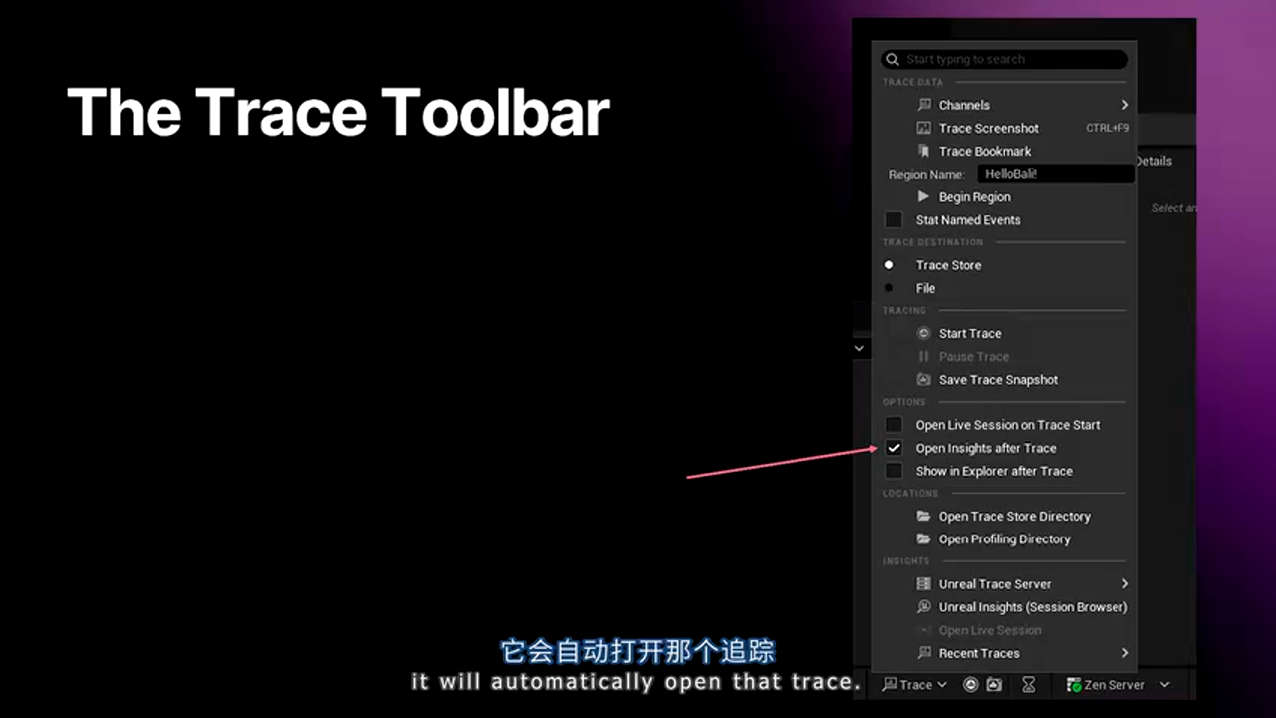Image resolution: width=1276 pixels, height=718 pixels.
Task: Enable Show in Explorer after Trace
Action: pyautogui.click(x=893, y=471)
